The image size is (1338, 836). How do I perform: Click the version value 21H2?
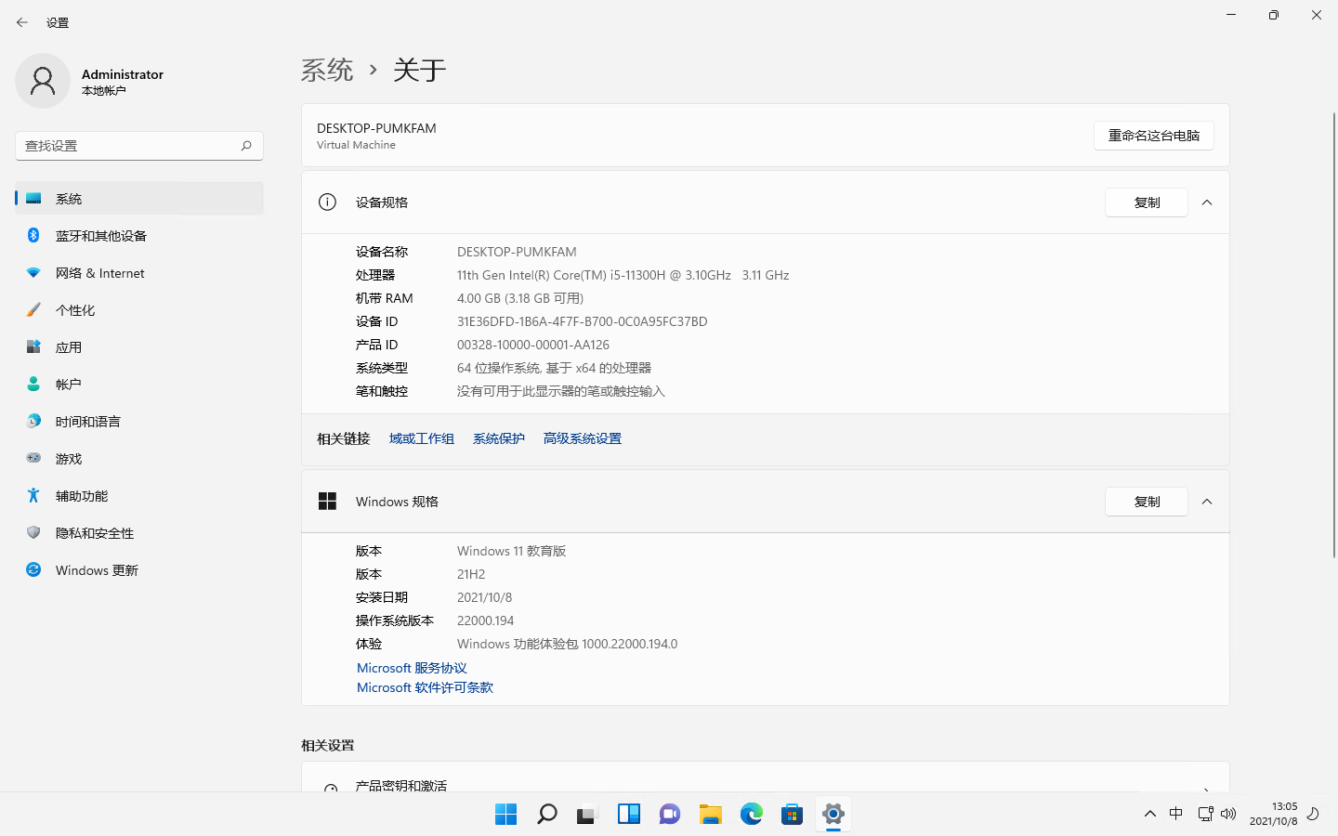tap(471, 574)
